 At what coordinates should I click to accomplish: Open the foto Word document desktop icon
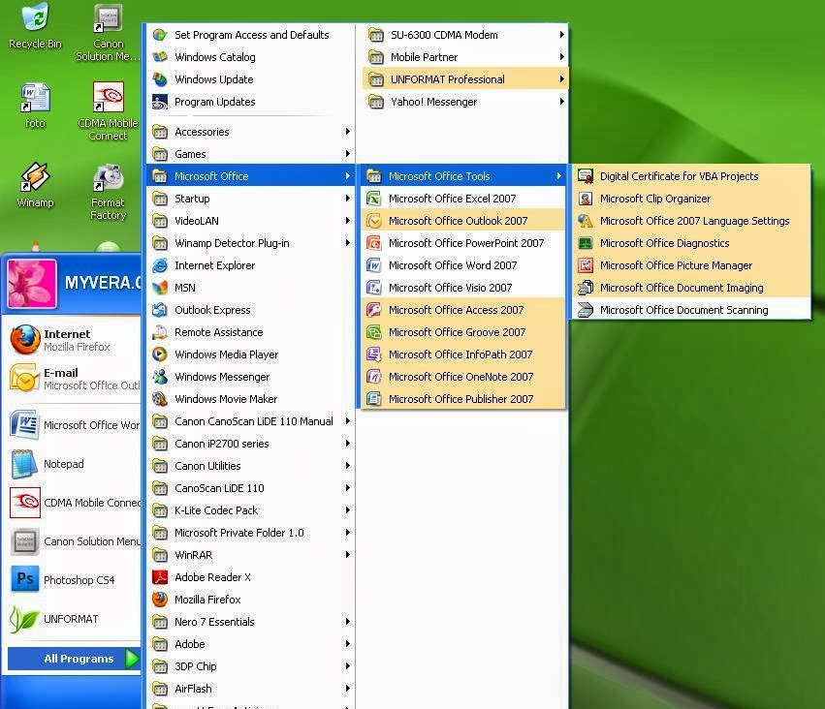pyautogui.click(x=35, y=97)
